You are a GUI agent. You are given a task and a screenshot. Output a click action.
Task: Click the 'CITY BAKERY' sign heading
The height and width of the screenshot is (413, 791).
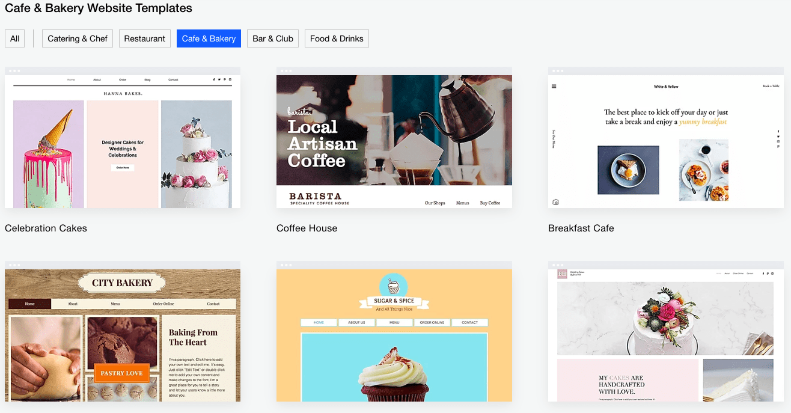pos(123,283)
